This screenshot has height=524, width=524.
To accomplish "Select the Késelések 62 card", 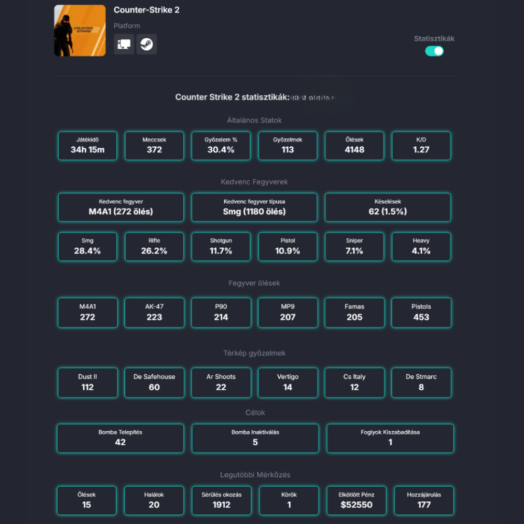I will point(387,208).
